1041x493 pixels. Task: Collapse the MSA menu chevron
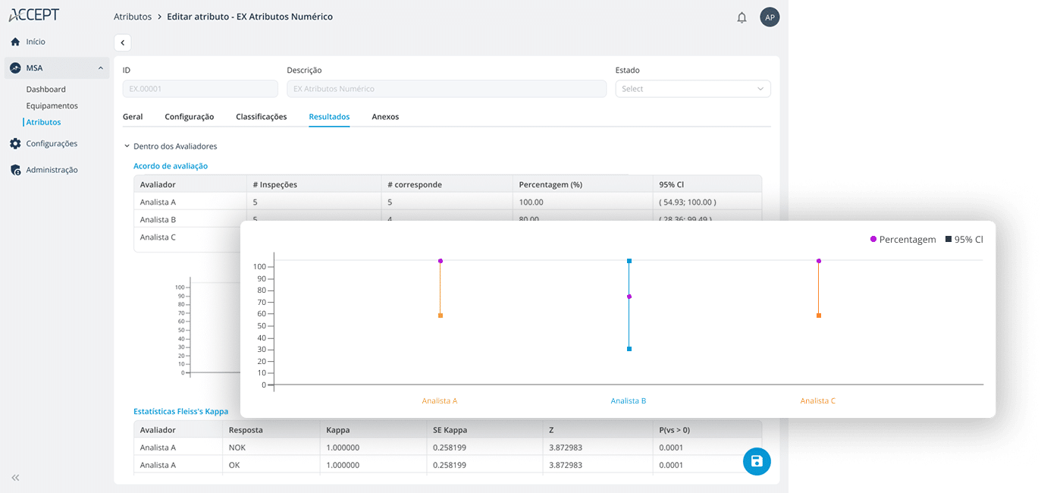pyautogui.click(x=101, y=68)
